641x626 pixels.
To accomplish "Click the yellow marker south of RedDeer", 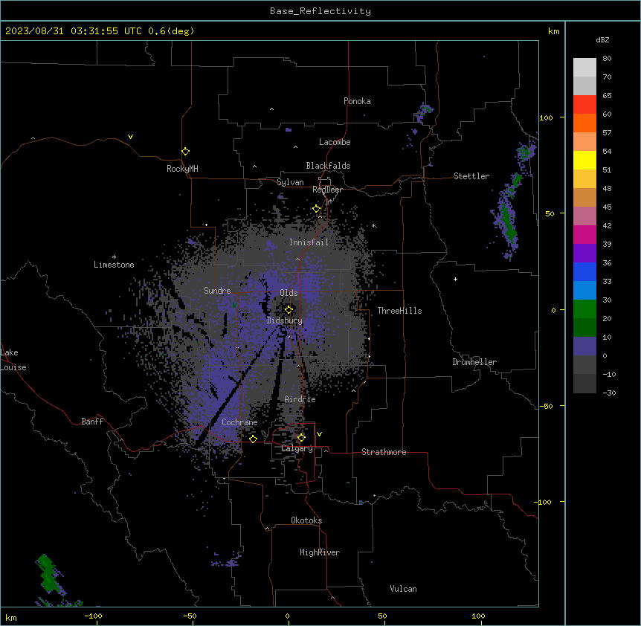I will tap(317, 209).
